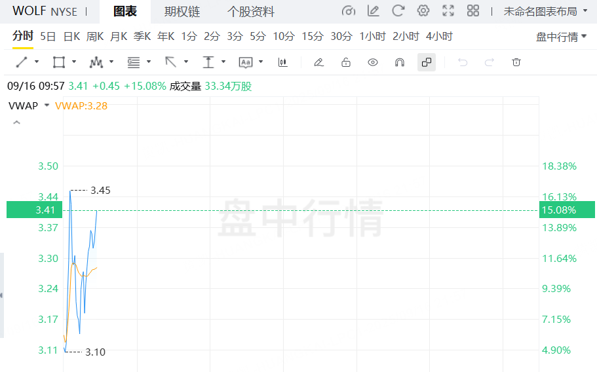Toggle drawing visibility eye icon
The width and height of the screenshot is (597, 372).
373,62
